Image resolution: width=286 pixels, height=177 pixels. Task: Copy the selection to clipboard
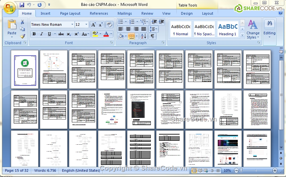click(x=23, y=29)
